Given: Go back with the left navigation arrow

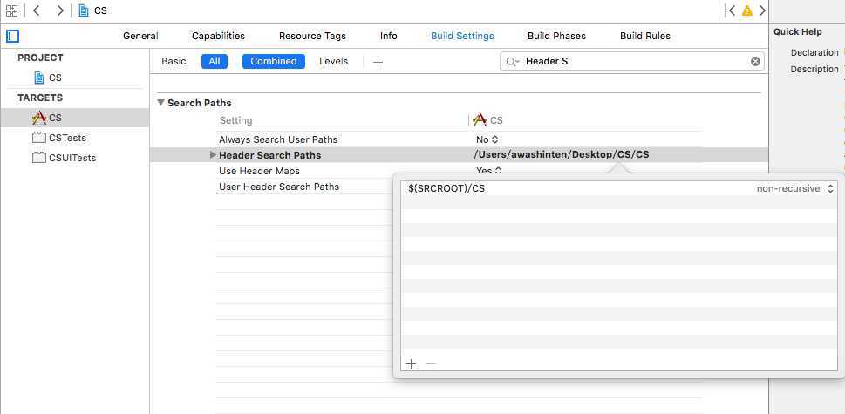Looking at the screenshot, I should 36,10.
